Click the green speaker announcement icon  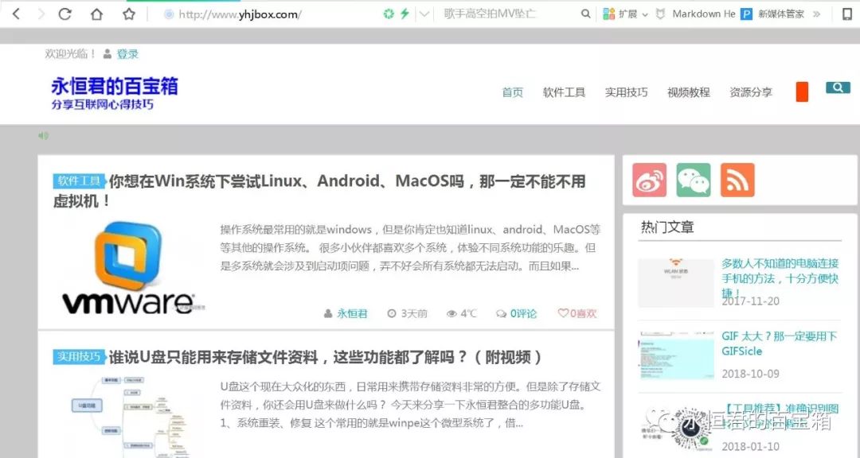43,135
